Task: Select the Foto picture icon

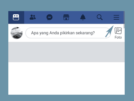Action: 118,30
